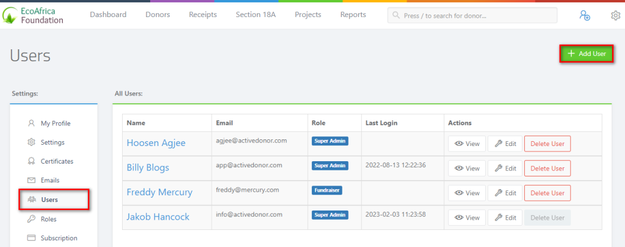Edit user Jakob Hancock
This screenshot has height=247, width=625.
pyautogui.click(x=505, y=218)
